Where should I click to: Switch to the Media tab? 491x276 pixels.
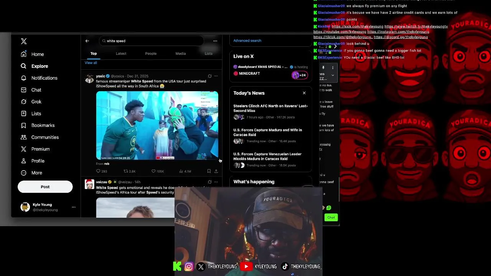pyautogui.click(x=181, y=54)
